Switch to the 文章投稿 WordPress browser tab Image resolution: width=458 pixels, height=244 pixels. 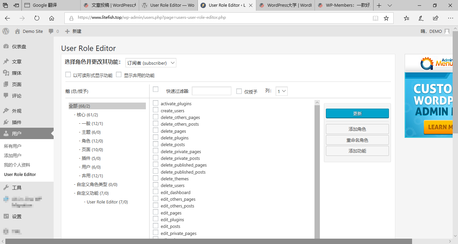pyautogui.click(x=110, y=5)
